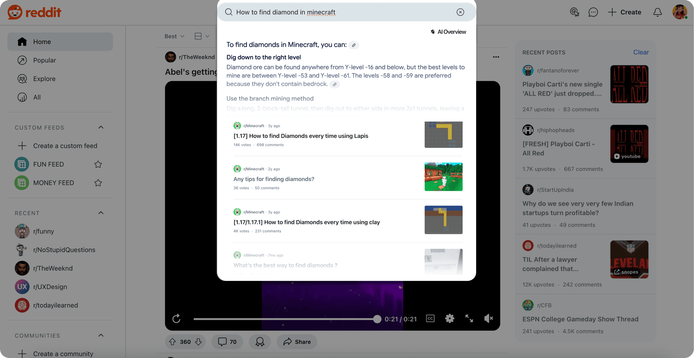Downvote the post with 360 votes

(199, 342)
